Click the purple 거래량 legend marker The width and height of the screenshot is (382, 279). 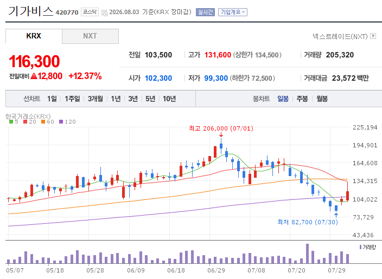360,247
